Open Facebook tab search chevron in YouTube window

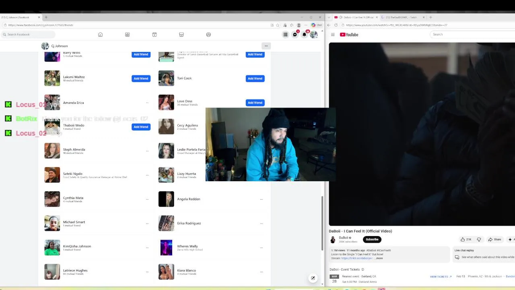329,17
